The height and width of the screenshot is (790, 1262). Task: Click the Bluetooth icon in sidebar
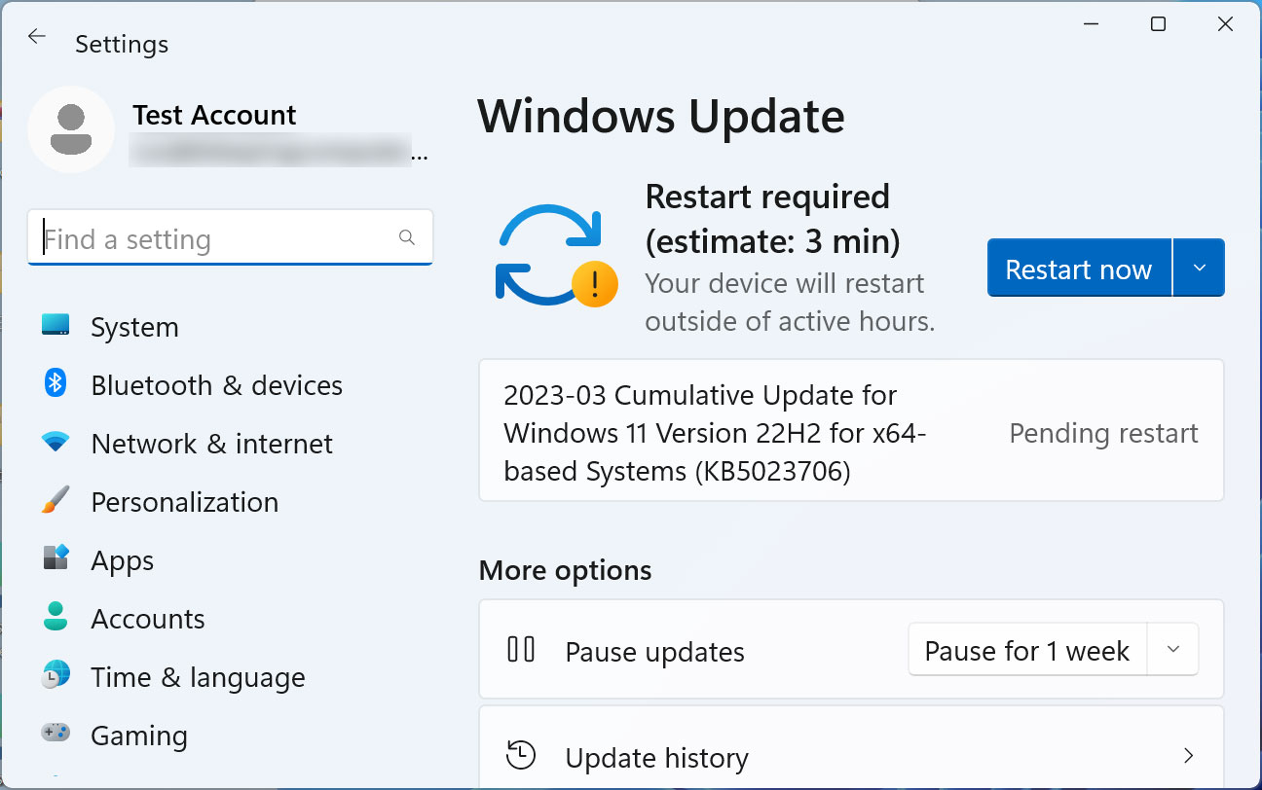click(56, 383)
